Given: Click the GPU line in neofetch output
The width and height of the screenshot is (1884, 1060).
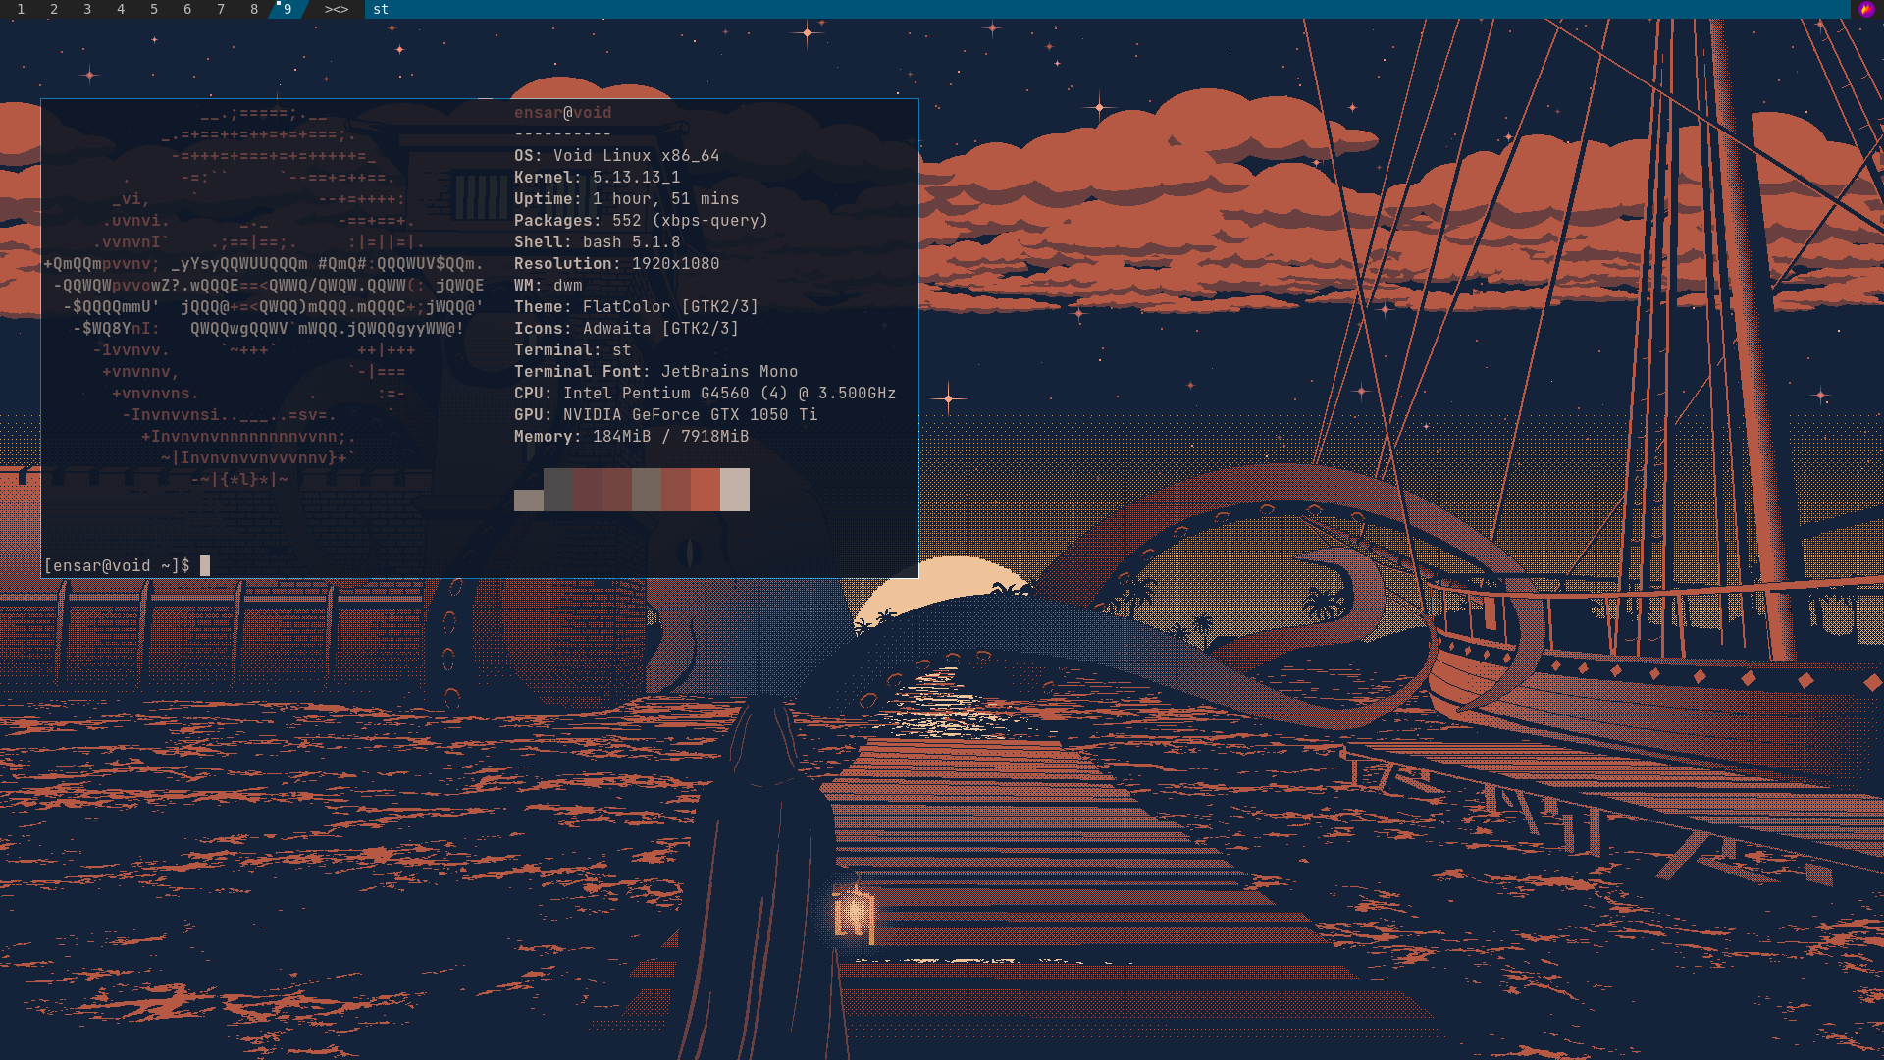Looking at the screenshot, I should 665,415.
